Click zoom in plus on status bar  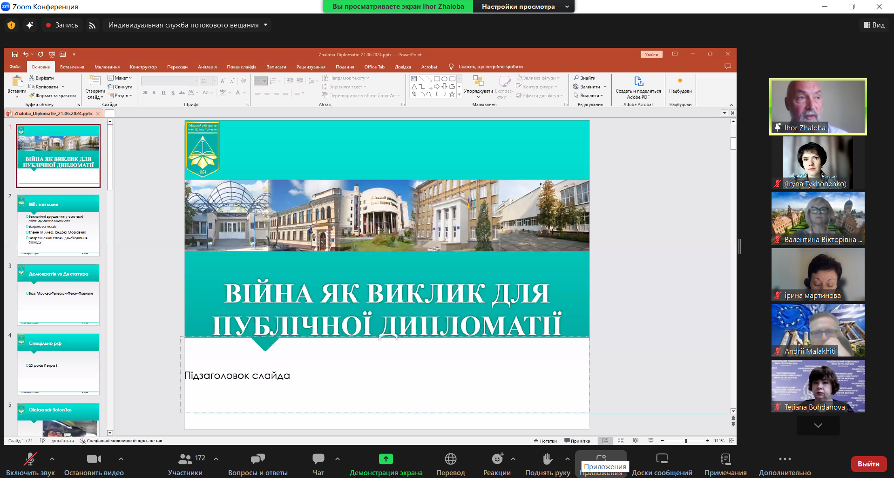click(x=707, y=440)
